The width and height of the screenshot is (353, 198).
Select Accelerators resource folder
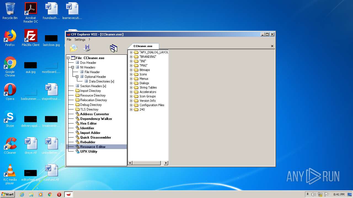coord(148,92)
